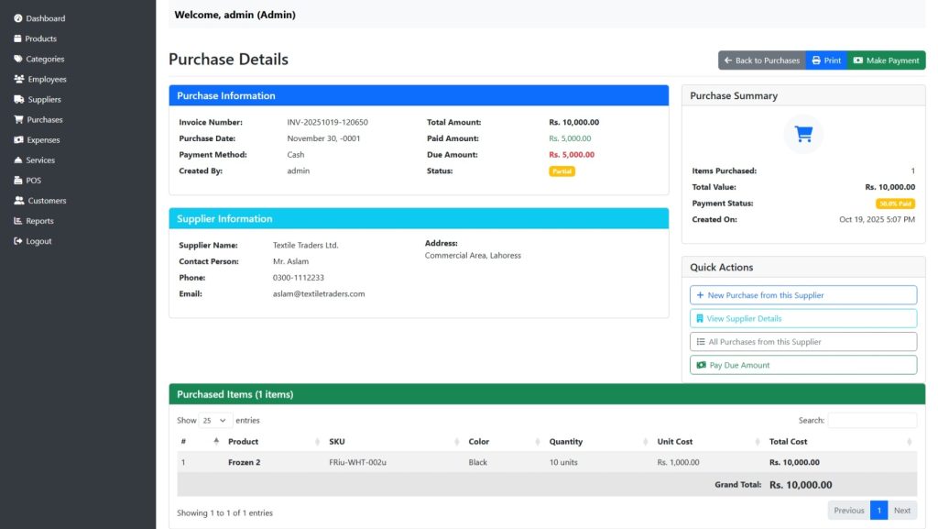Open the POS menu item
The height and width of the screenshot is (529, 938).
pos(33,181)
